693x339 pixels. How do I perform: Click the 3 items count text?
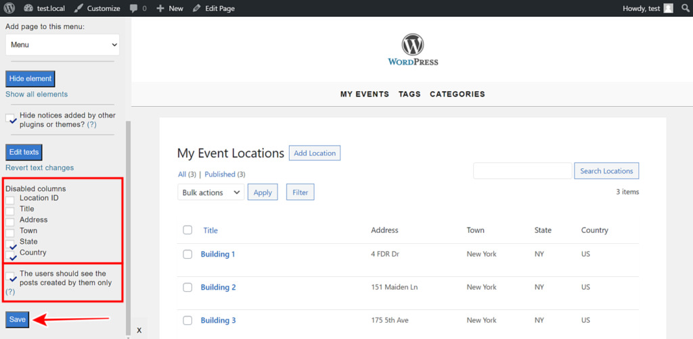pyautogui.click(x=627, y=192)
